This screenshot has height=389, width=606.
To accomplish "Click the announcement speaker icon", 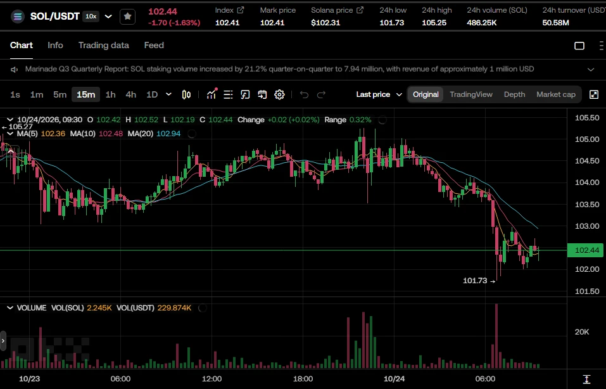I will pyautogui.click(x=15, y=70).
